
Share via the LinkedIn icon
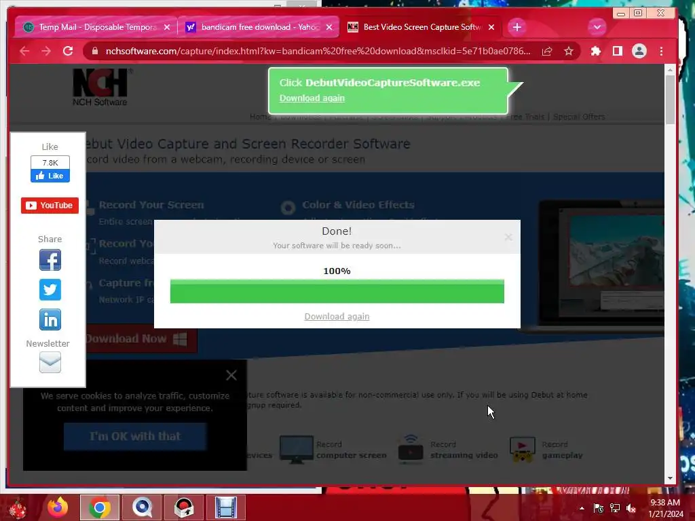tap(50, 320)
